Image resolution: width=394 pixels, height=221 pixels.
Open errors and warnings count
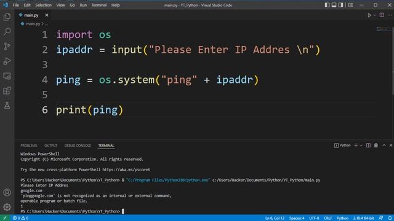20,218
